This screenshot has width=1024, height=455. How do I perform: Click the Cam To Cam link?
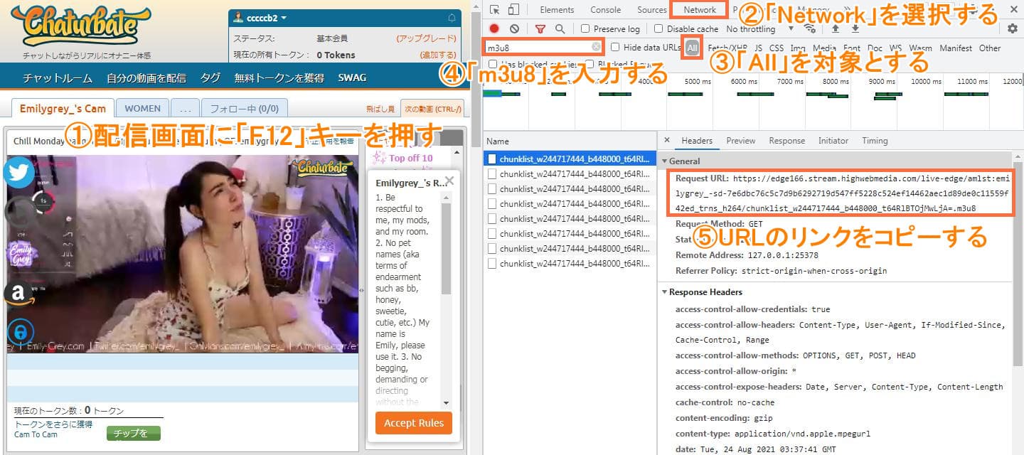click(36, 434)
